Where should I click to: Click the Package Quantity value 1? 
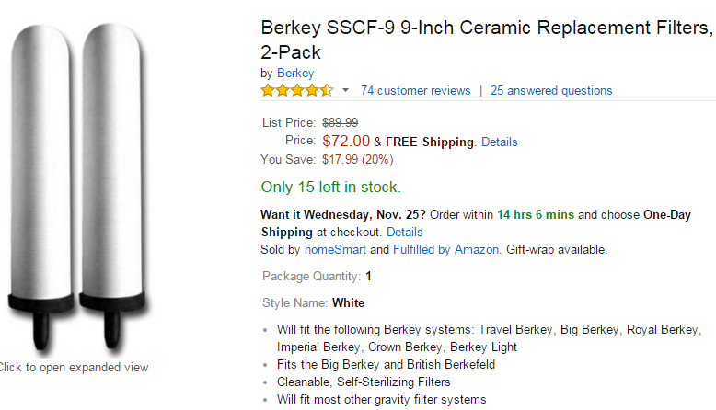click(368, 277)
